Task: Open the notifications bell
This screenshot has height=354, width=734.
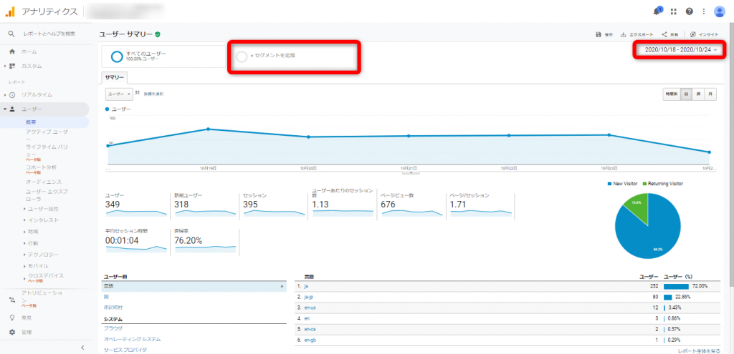Action: click(657, 11)
